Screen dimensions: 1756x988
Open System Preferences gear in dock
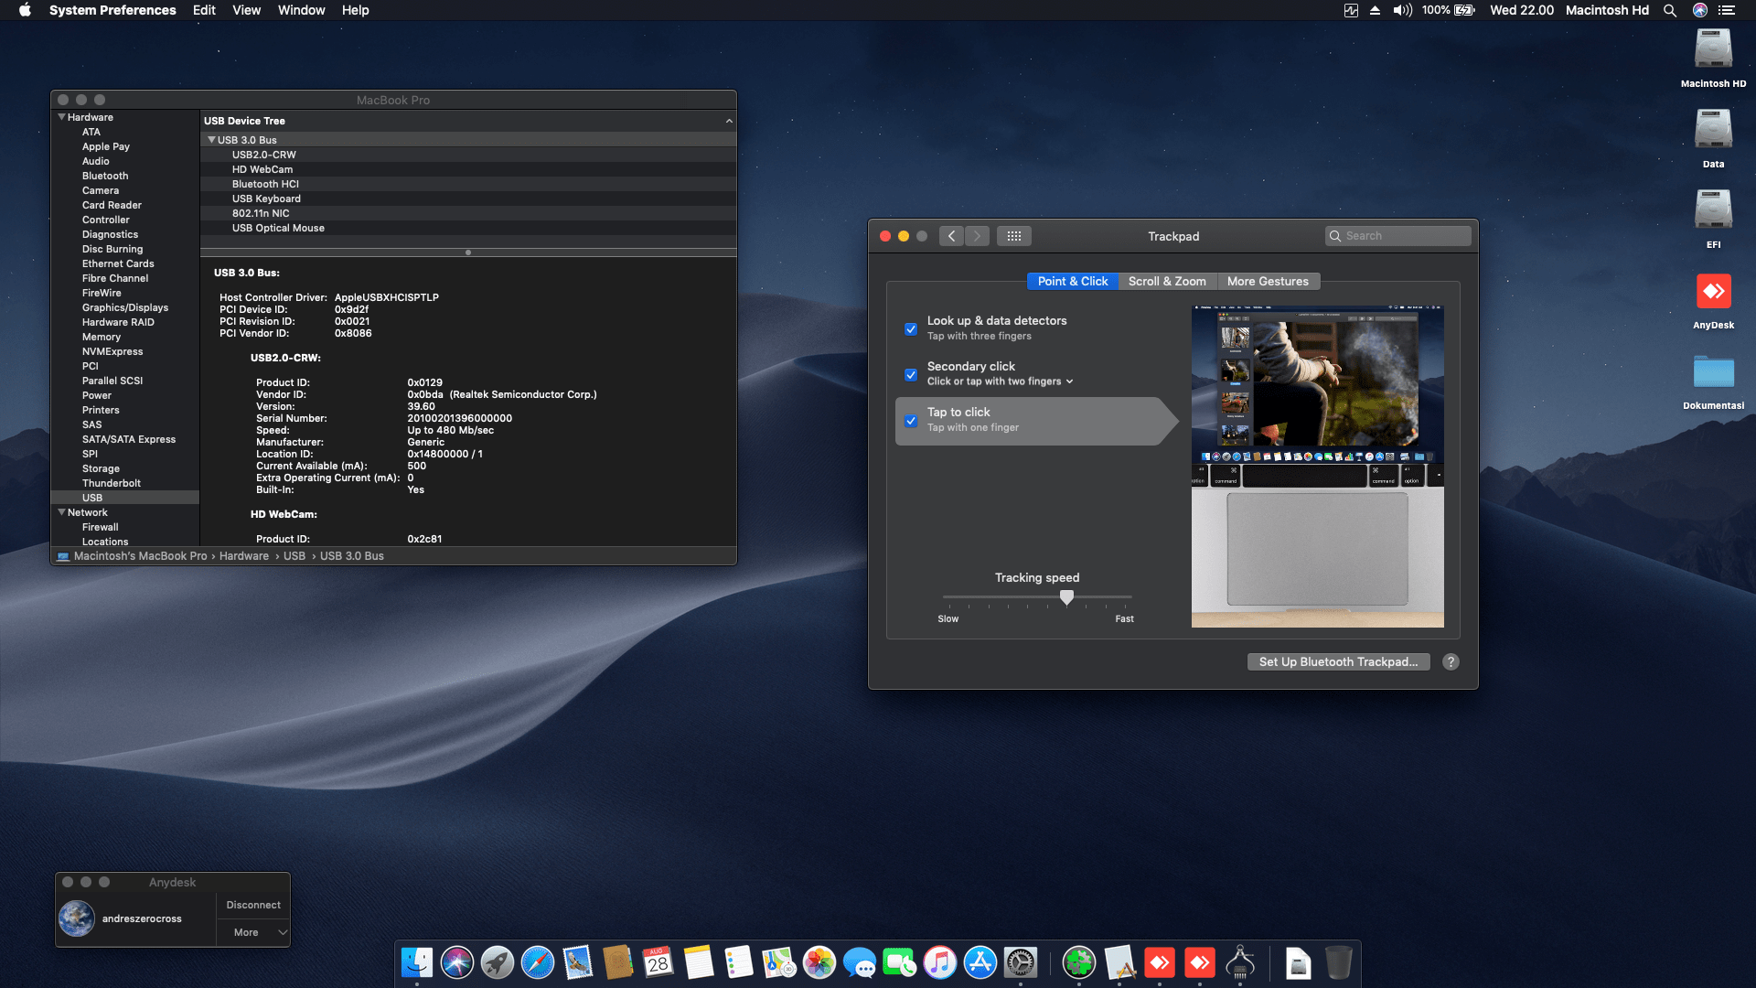pyautogui.click(x=1021, y=962)
